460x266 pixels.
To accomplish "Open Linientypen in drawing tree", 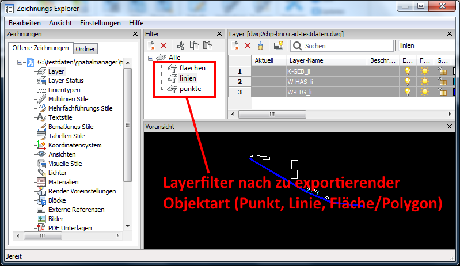I will (64, 90).
